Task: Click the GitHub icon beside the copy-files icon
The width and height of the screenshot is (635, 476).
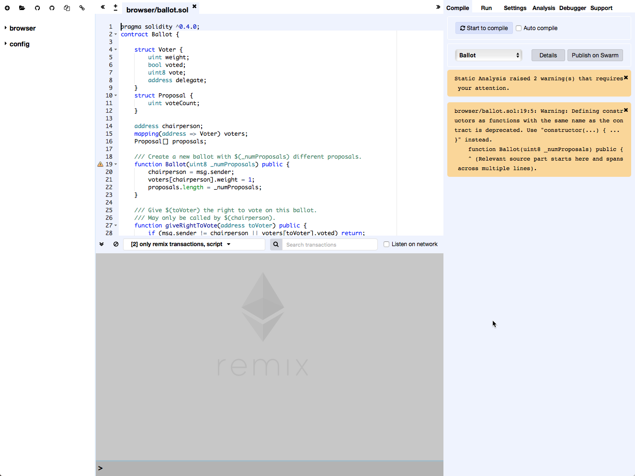Action: point(52,8)
